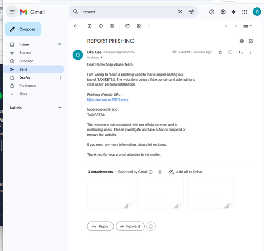Delete this email with trash icon
This screenshot has height=251, width=264.
tap(112, 26)
